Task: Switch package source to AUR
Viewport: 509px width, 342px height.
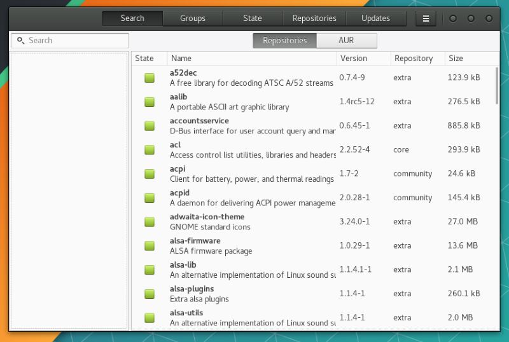Action: (346, 41)
